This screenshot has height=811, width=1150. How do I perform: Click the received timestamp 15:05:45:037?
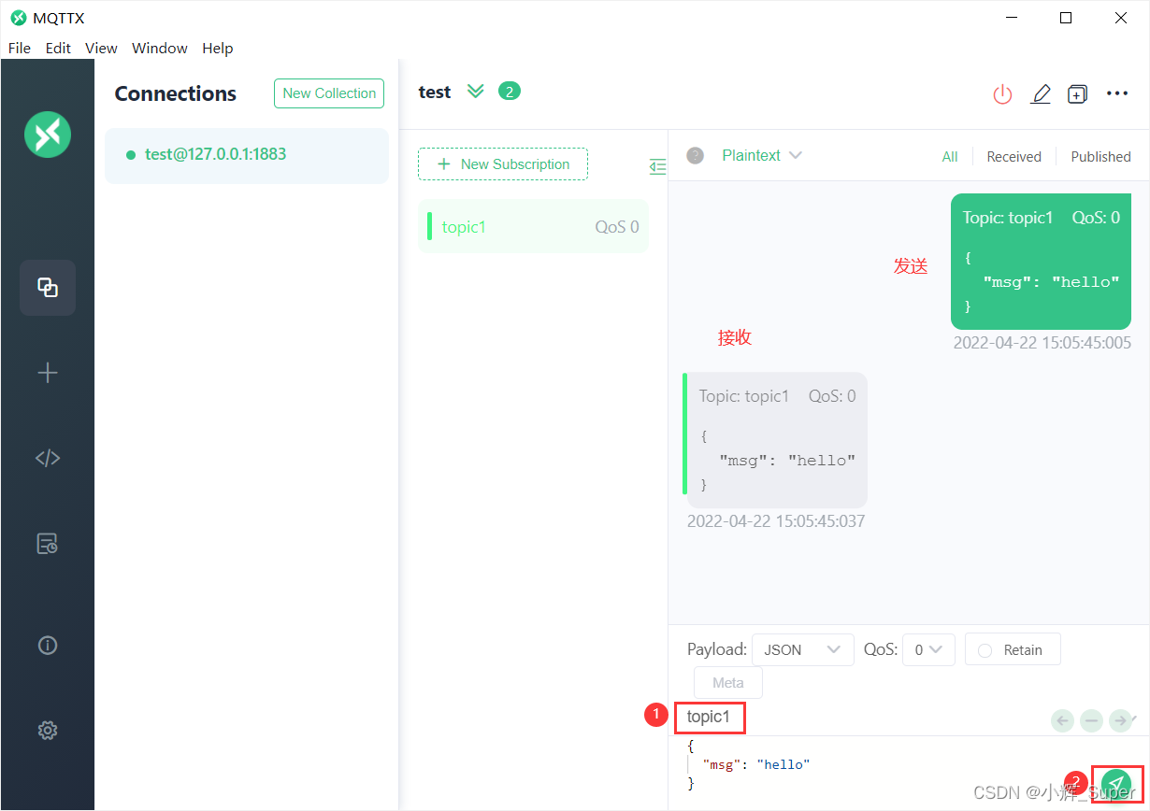(x=775, y=521)
